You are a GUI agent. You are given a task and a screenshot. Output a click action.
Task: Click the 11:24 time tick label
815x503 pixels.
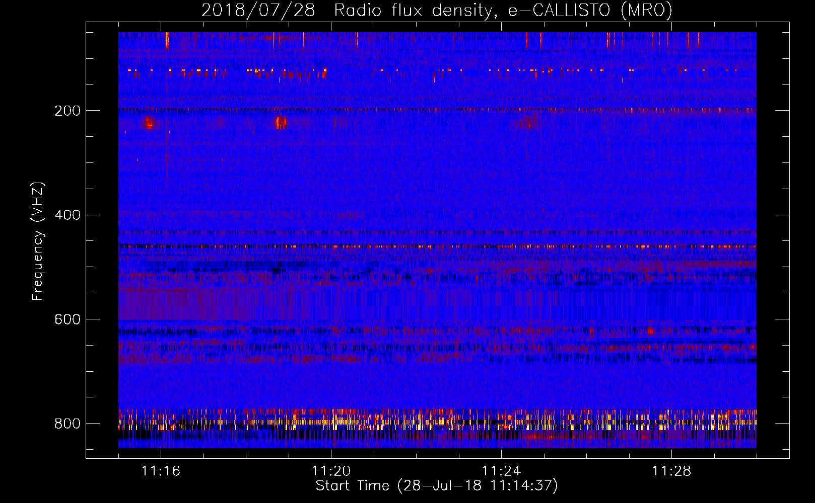pos(502,471)
